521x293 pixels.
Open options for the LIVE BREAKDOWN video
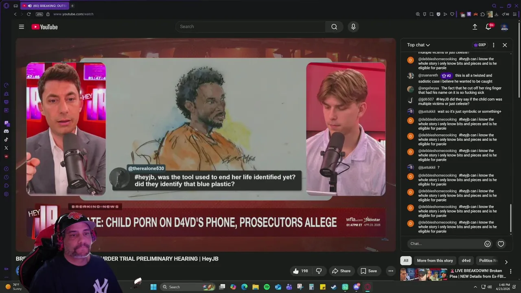510,271
